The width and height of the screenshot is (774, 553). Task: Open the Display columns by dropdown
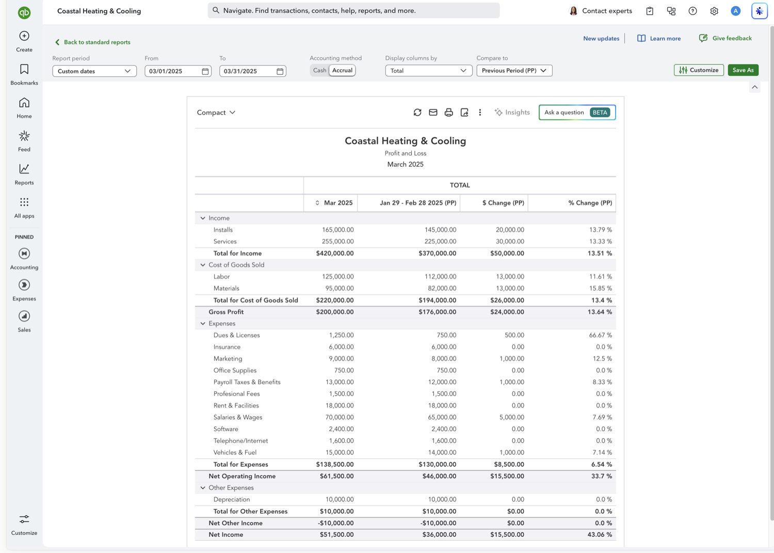click(429, 71)
